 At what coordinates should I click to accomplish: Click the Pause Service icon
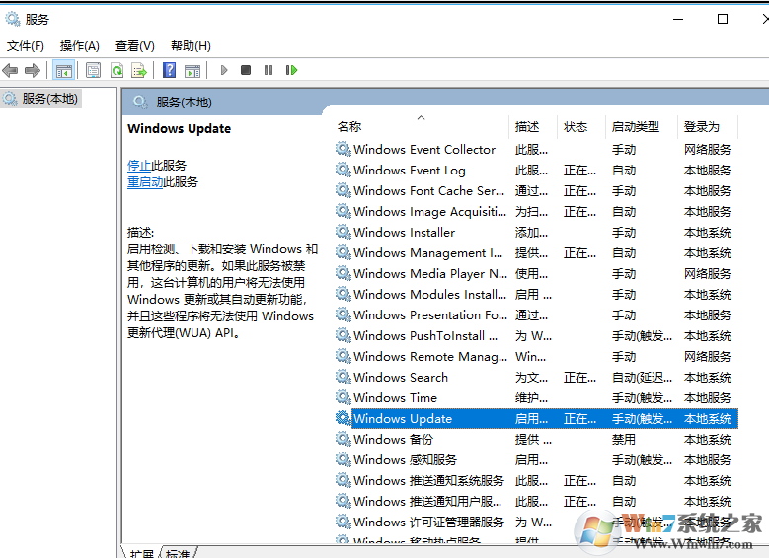pos(269,70)
